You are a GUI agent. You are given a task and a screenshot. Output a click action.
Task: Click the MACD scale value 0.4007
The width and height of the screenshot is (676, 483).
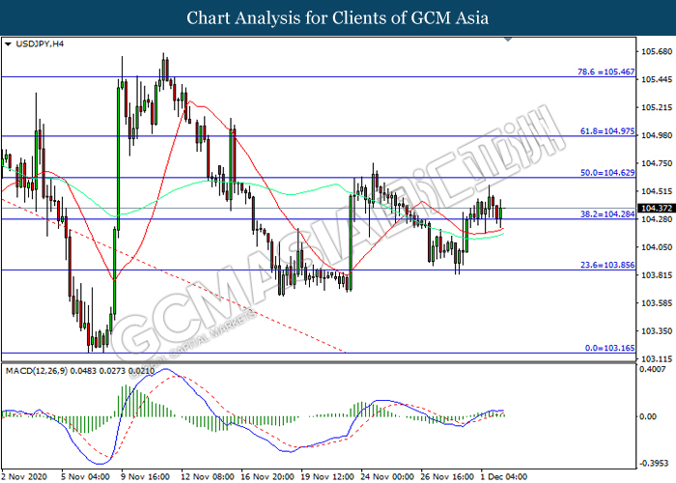pos(652,369)
